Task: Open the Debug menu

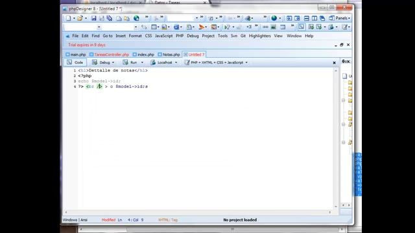Action: pos(193,36)
